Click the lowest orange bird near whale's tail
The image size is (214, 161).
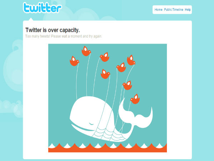pyautogui.click(x=135, y=99)
